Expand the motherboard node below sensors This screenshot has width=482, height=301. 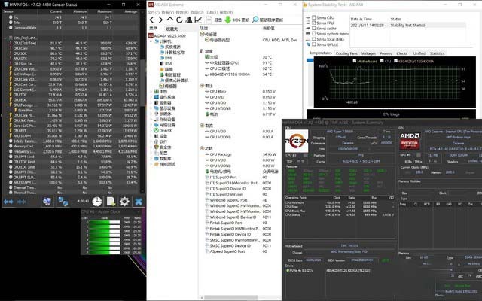151,92
